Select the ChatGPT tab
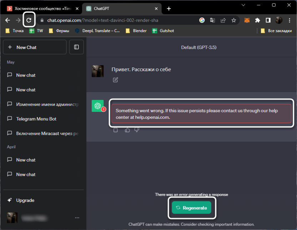This screenshot has width=297, height=230. [122, 9]
